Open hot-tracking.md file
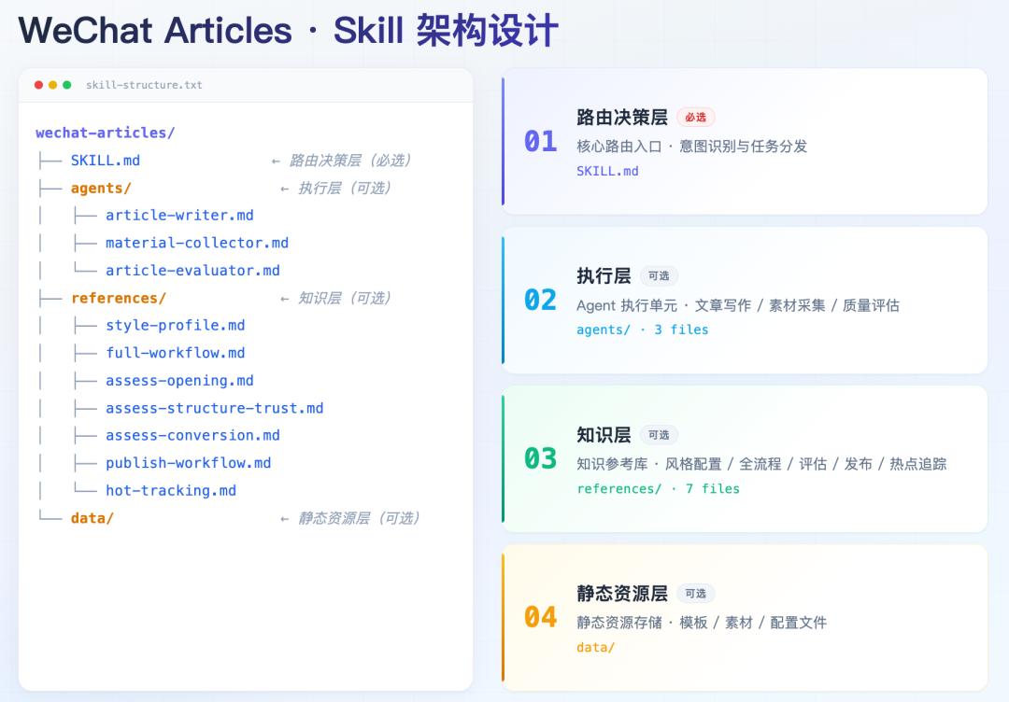This screenshot has width=1009, height=702. 171,490
